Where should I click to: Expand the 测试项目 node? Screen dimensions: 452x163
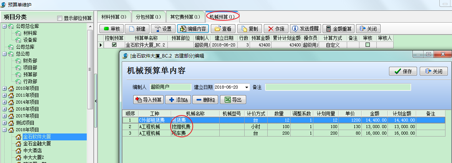coord(4,123)
